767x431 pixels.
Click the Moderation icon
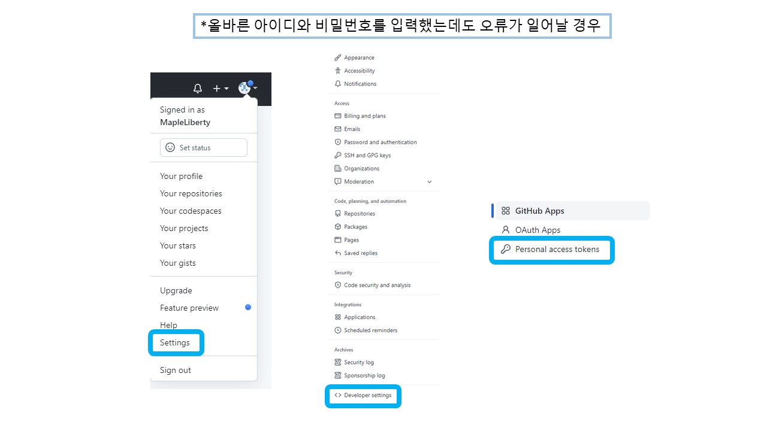click(338, 182)
